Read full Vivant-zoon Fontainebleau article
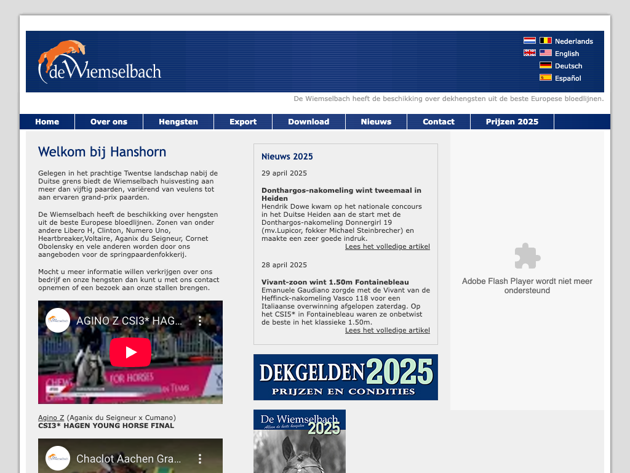The image size is (630, 473). click(x=387, y=331)
